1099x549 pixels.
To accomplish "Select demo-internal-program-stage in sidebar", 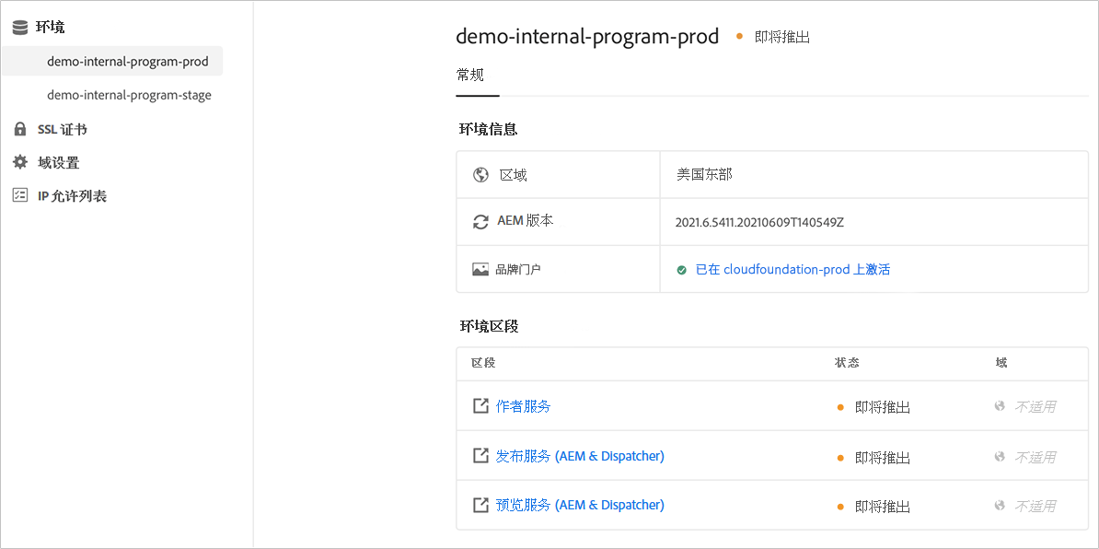I will [x=126, y=94].
